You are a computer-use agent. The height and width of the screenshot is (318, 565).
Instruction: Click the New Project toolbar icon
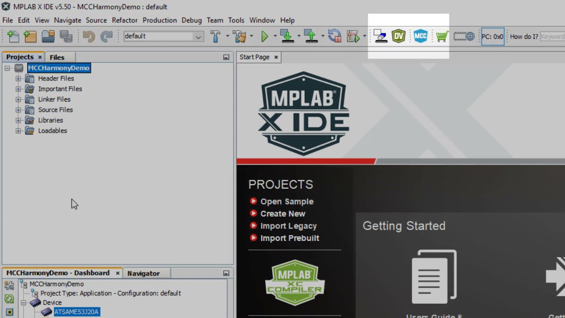(x=30, y=36)
